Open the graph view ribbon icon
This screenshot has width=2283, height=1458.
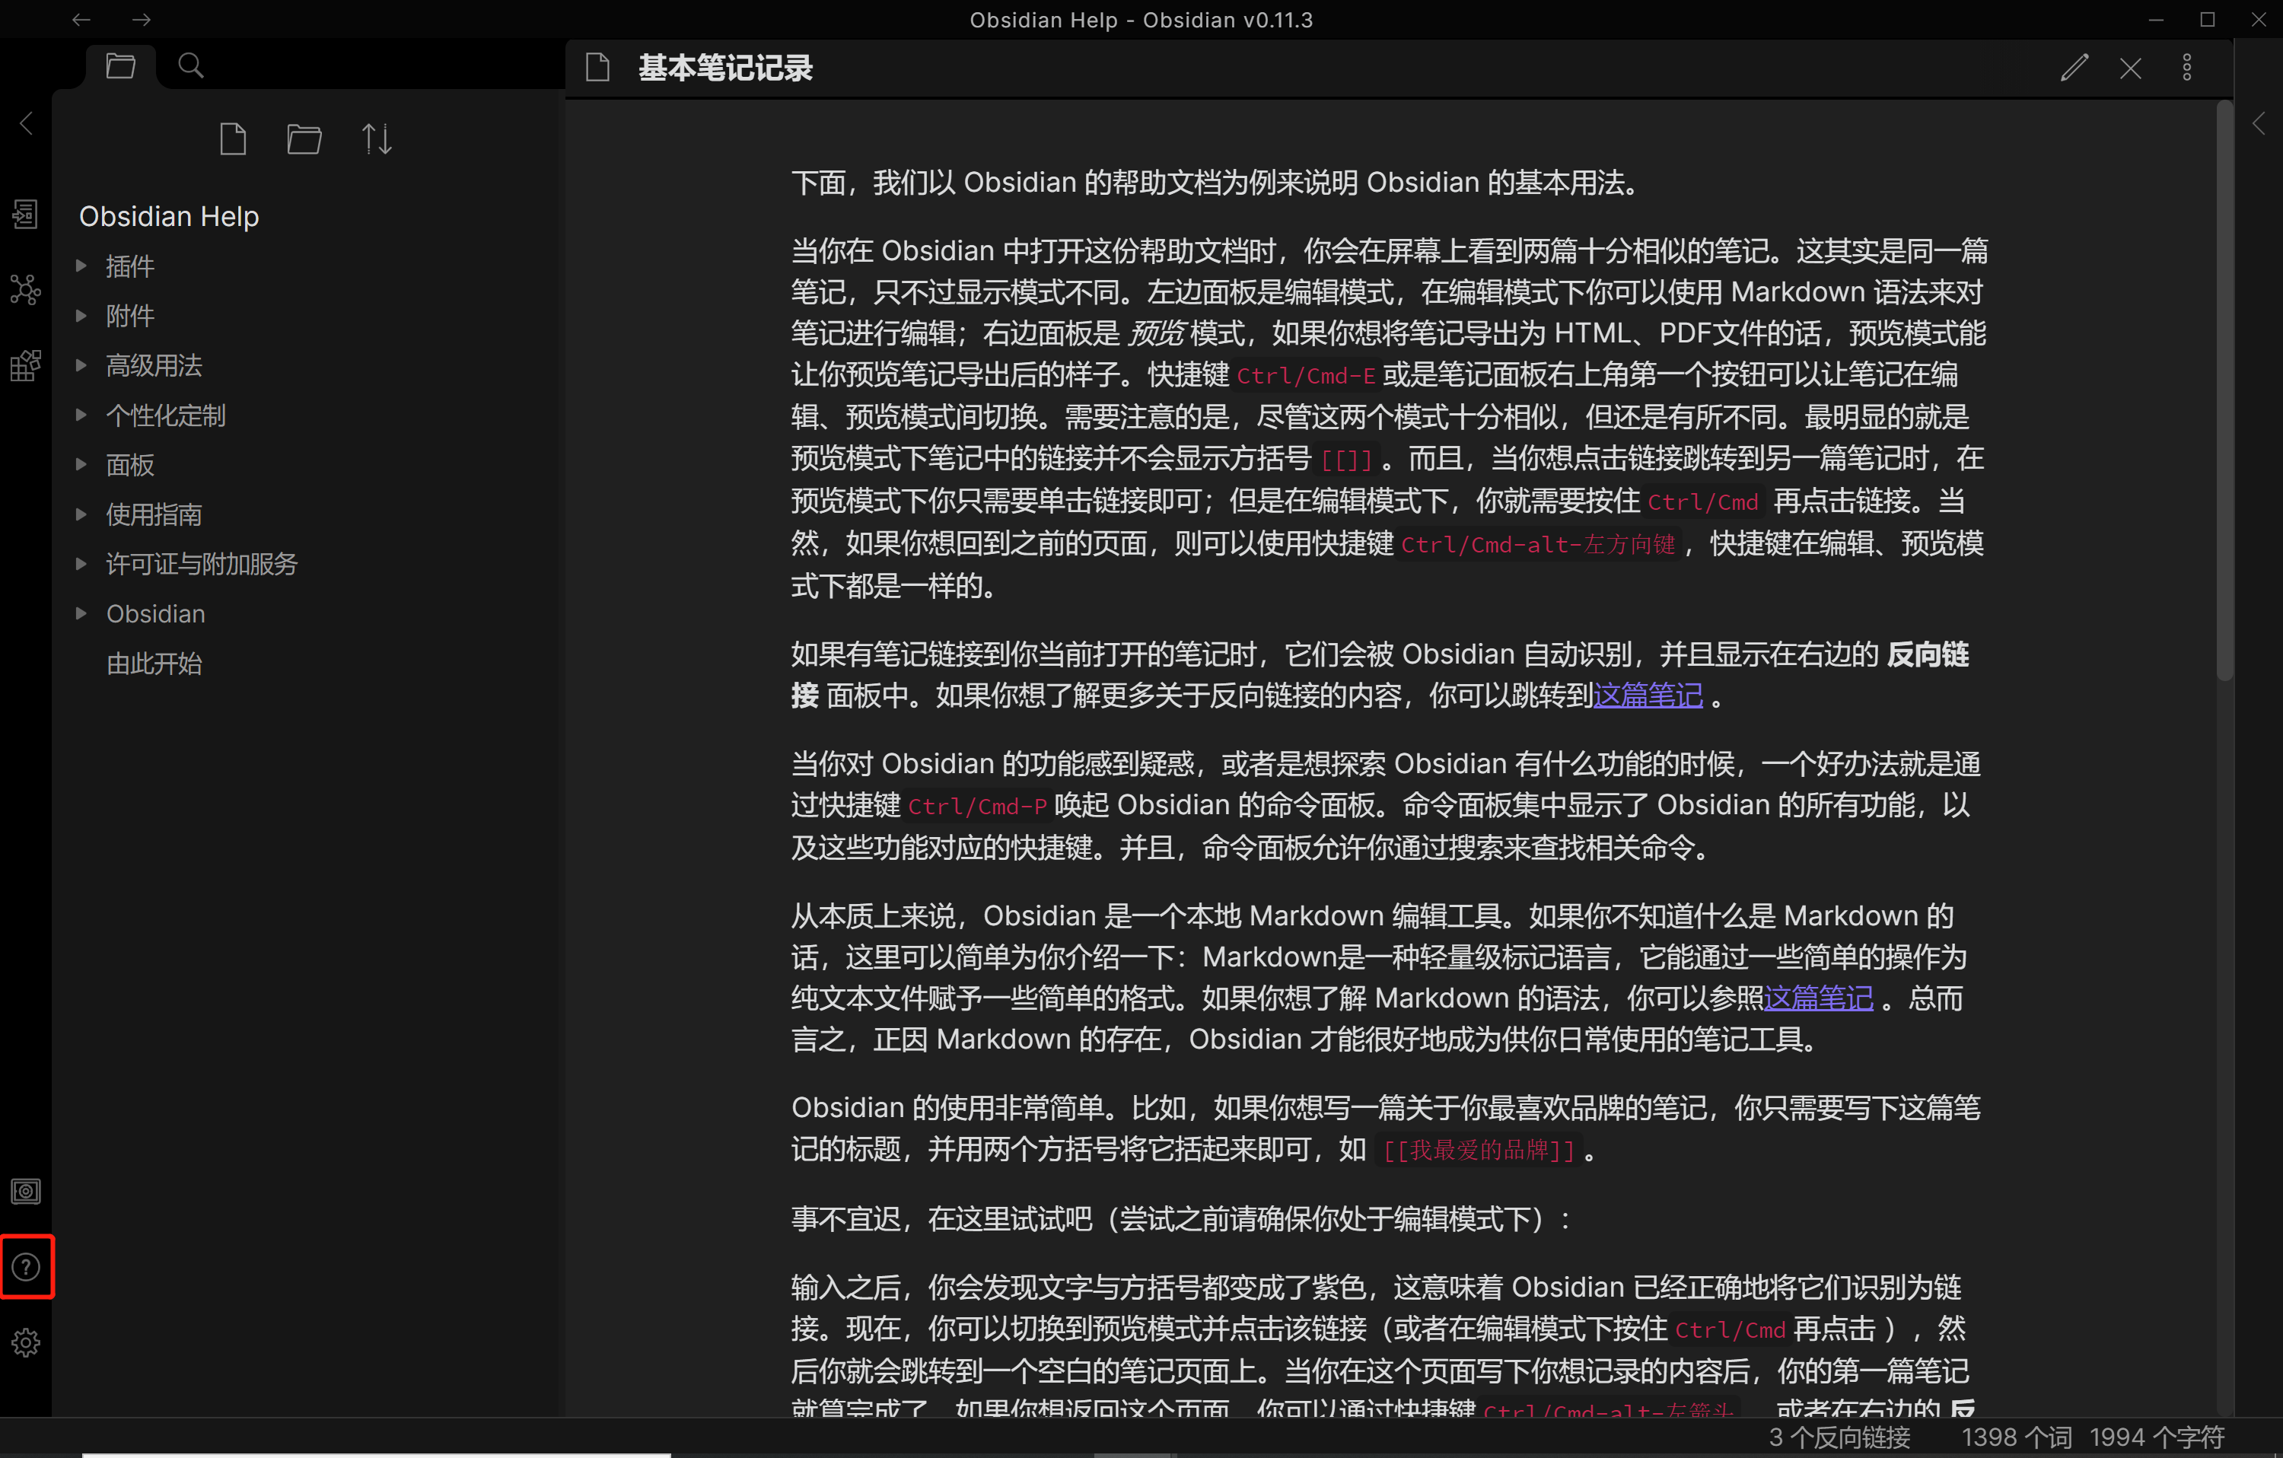(26, 289)
